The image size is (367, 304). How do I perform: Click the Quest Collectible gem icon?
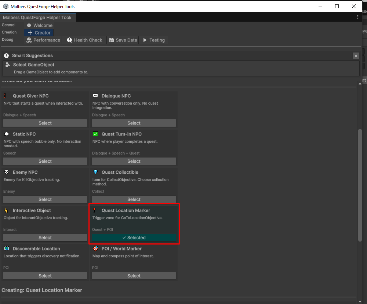(x=95, y=172)
